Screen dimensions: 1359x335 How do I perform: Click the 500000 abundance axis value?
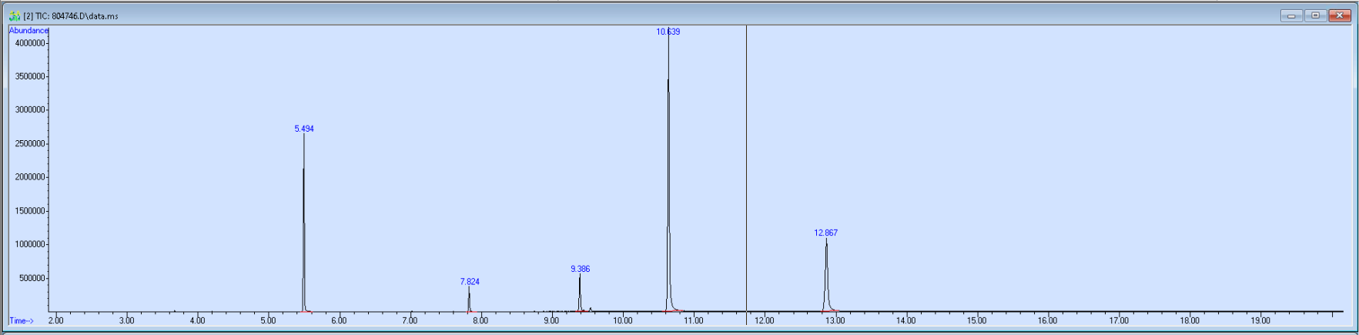pos(32,278)
